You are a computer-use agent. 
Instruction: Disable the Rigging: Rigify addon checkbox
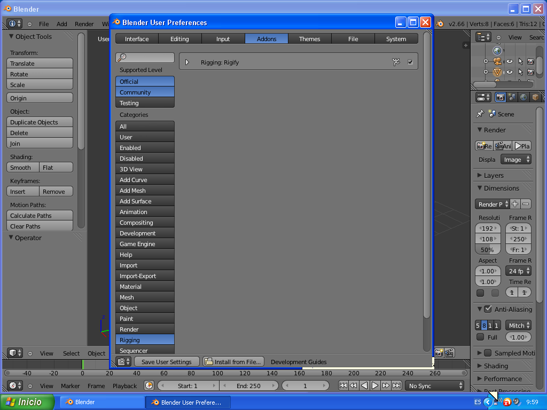click(x=410, y=62)
